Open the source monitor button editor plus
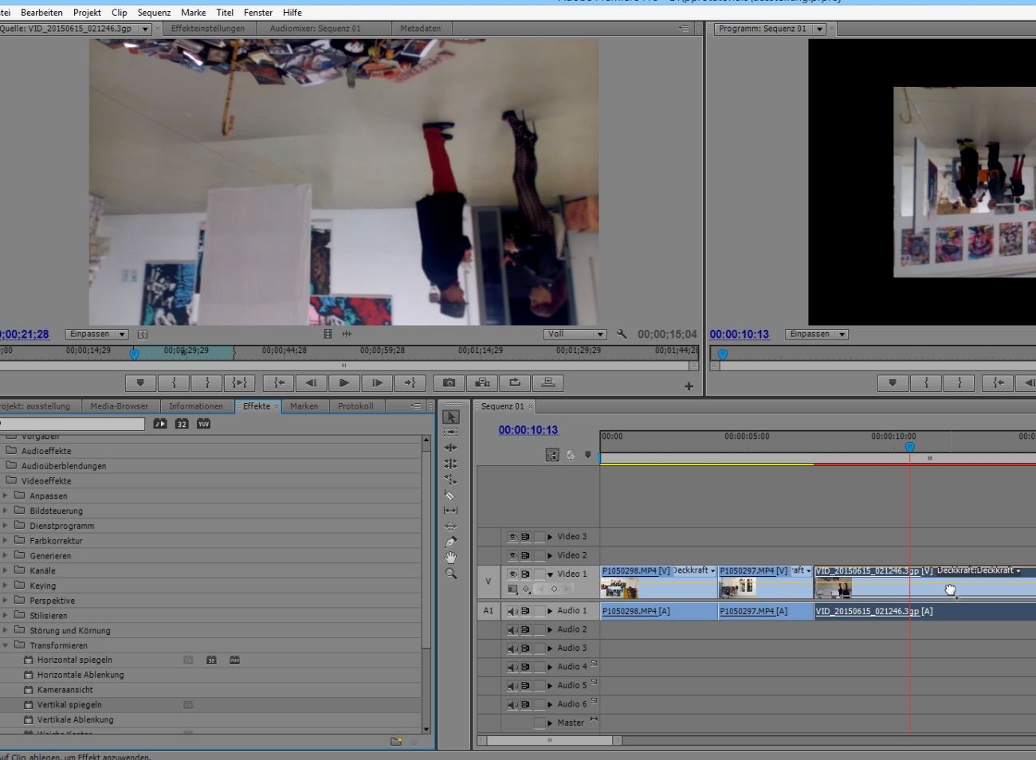 tap(689, 386)
